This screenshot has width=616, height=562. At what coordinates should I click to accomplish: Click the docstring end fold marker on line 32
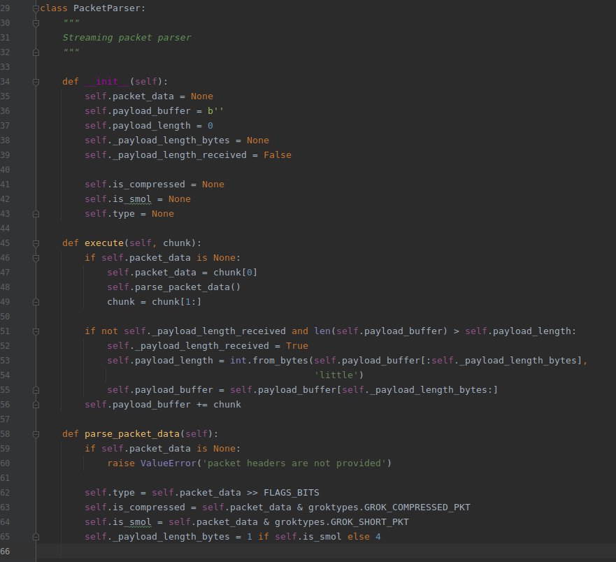[36, 52]
